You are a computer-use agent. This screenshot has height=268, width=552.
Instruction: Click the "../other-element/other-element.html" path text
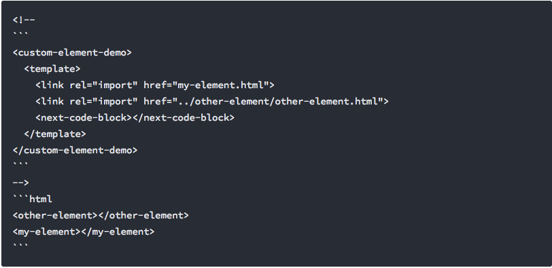(x=277, y=101)
